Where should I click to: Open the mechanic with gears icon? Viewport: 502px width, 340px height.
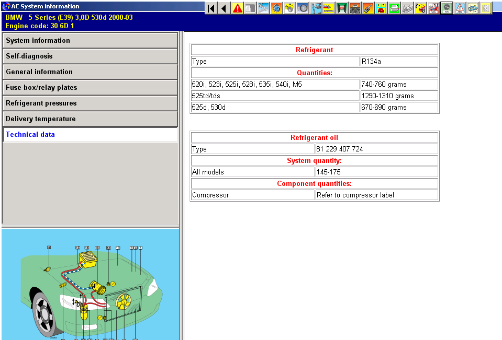tap(316, 8)
